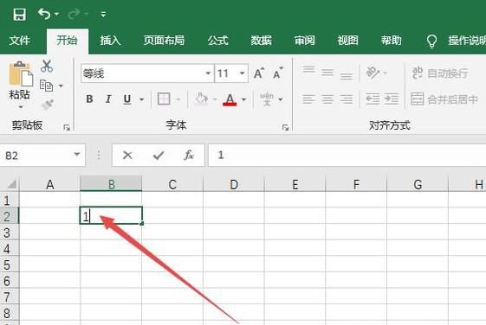Image resolution: width=486 pixels, height=325 pixels.
Task: Toggle Bold formatting
Action: (x=89, y=99)
